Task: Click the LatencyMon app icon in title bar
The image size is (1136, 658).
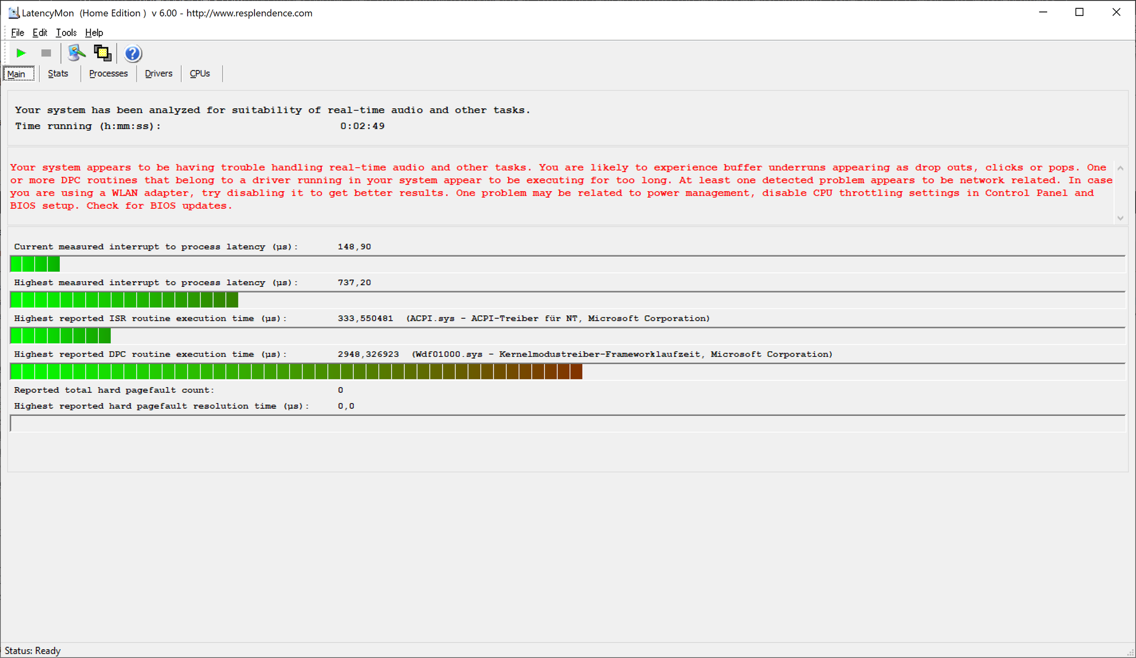Action: [13, 12]
